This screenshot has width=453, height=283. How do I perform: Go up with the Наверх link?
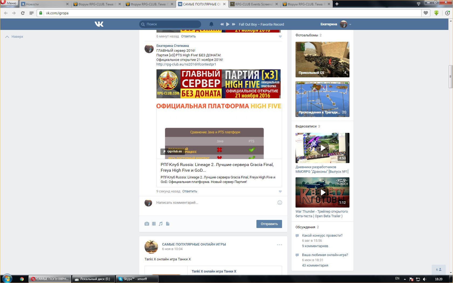[x=14, y=37]
